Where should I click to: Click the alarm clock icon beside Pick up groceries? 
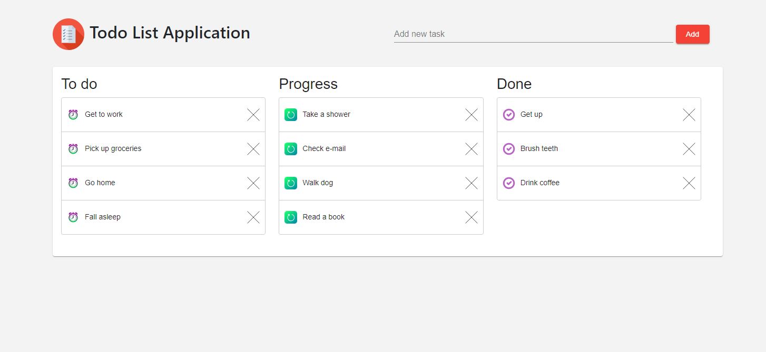coord(73,149)
